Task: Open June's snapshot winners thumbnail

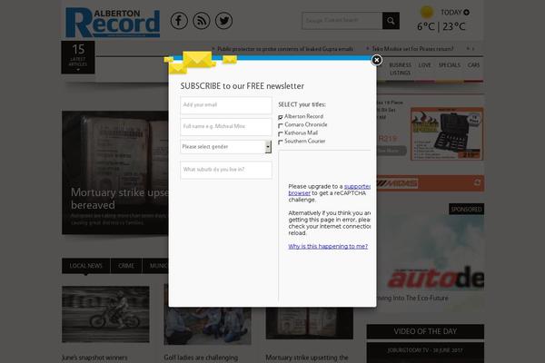Action: [x=105, y=314]
